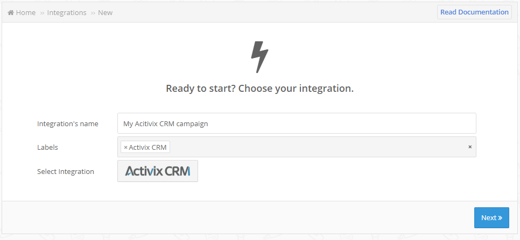Image resolution: width=520 pixels, height=240 pixels.
Task: Select the New breadcrumb item
Action: (x=105, y=12)
